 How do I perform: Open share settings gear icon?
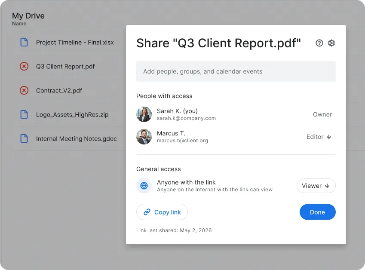click(x=331, y=43)
